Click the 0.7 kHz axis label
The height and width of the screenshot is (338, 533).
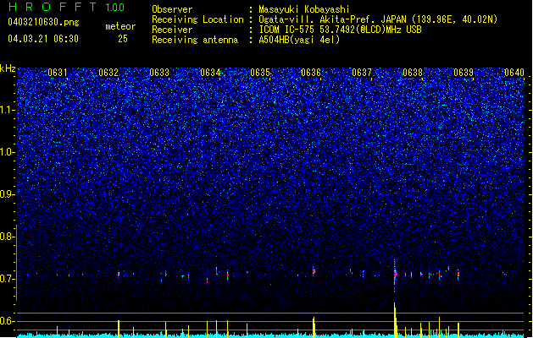[x=7, y=279]
